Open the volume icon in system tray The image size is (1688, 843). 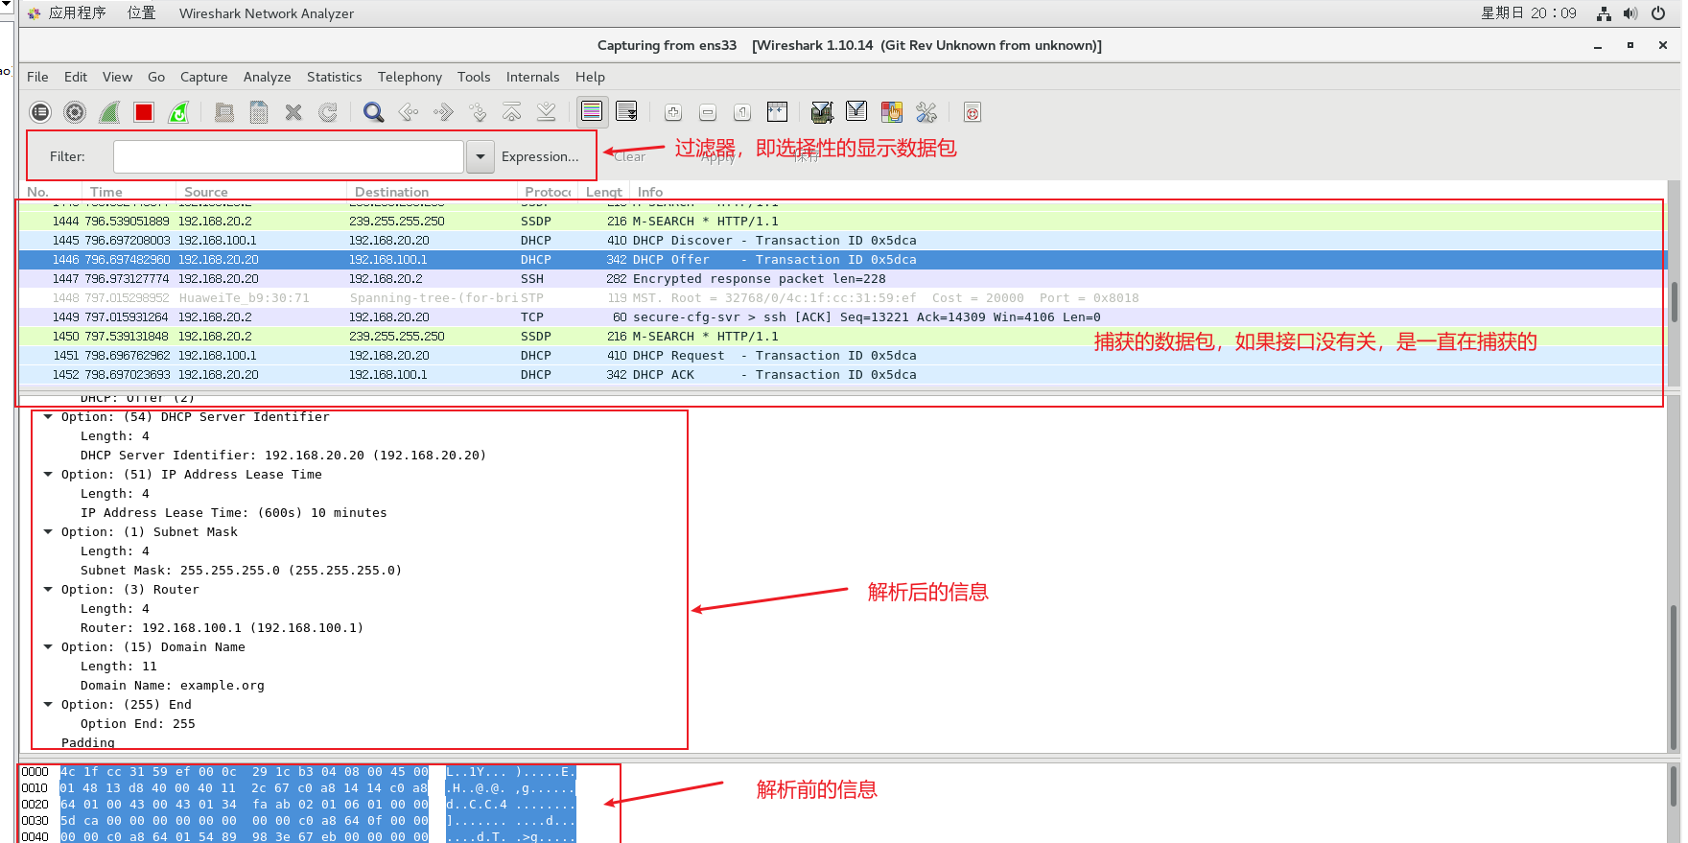tap(1630, 13)
